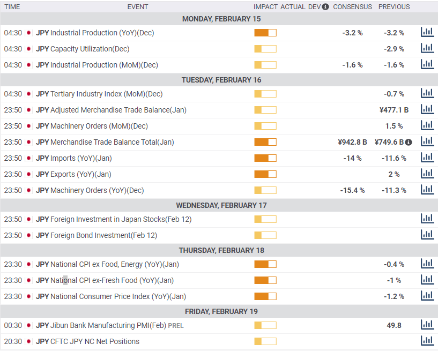Open JPY National CPI ex-Fresh Food event
This screenshot has height=351, width=438.
(105, 280)
